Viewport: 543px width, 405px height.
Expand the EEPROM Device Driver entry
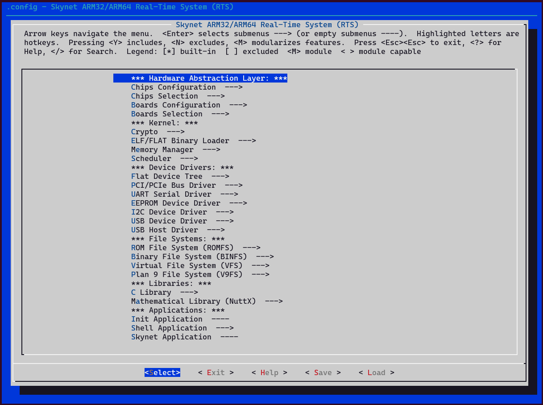[189, 203]
